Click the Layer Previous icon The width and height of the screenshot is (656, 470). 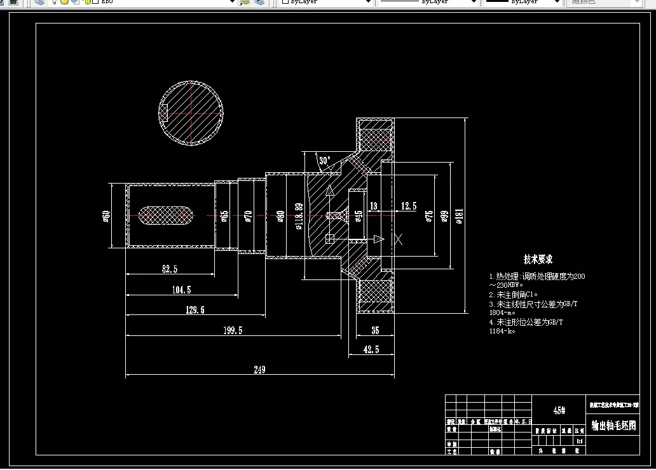click(x=259, y=2)
